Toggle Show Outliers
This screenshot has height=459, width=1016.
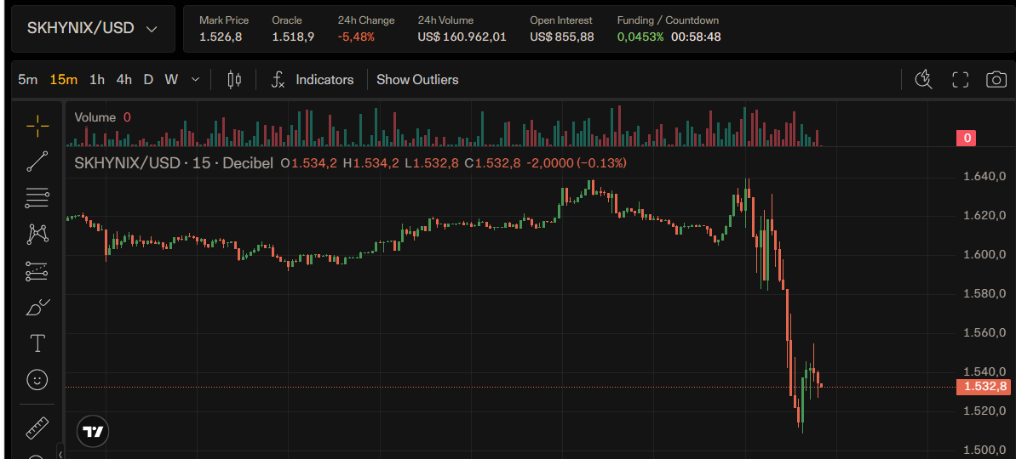pyautogui.click(x=417, y=80)
